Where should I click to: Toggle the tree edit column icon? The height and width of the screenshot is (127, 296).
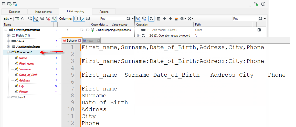point(82,19)
